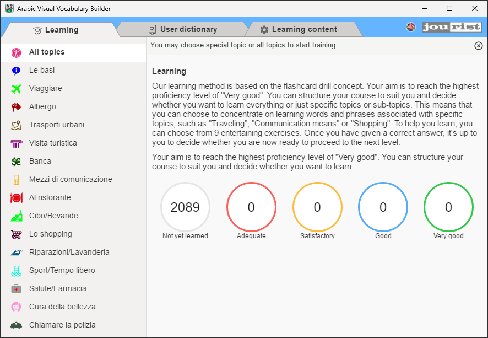Click the app icon in title bar
The image size is (488, 338).
(x=9, y=8)
